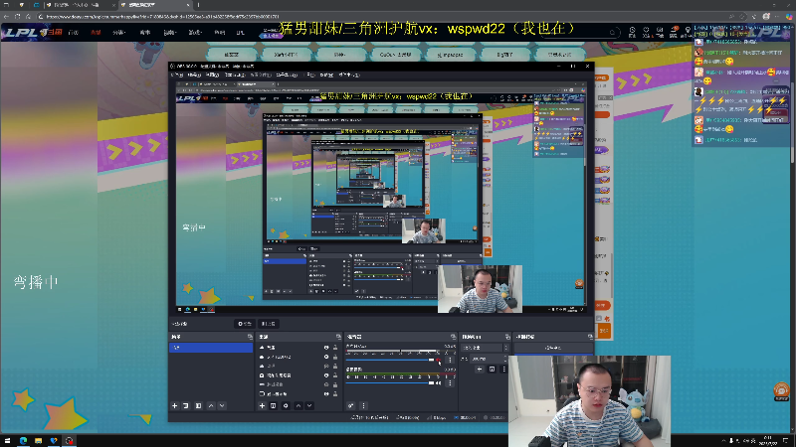The image size is (796, 447).
Task: Select the webcam capture source row
Action: click(298, 375)
